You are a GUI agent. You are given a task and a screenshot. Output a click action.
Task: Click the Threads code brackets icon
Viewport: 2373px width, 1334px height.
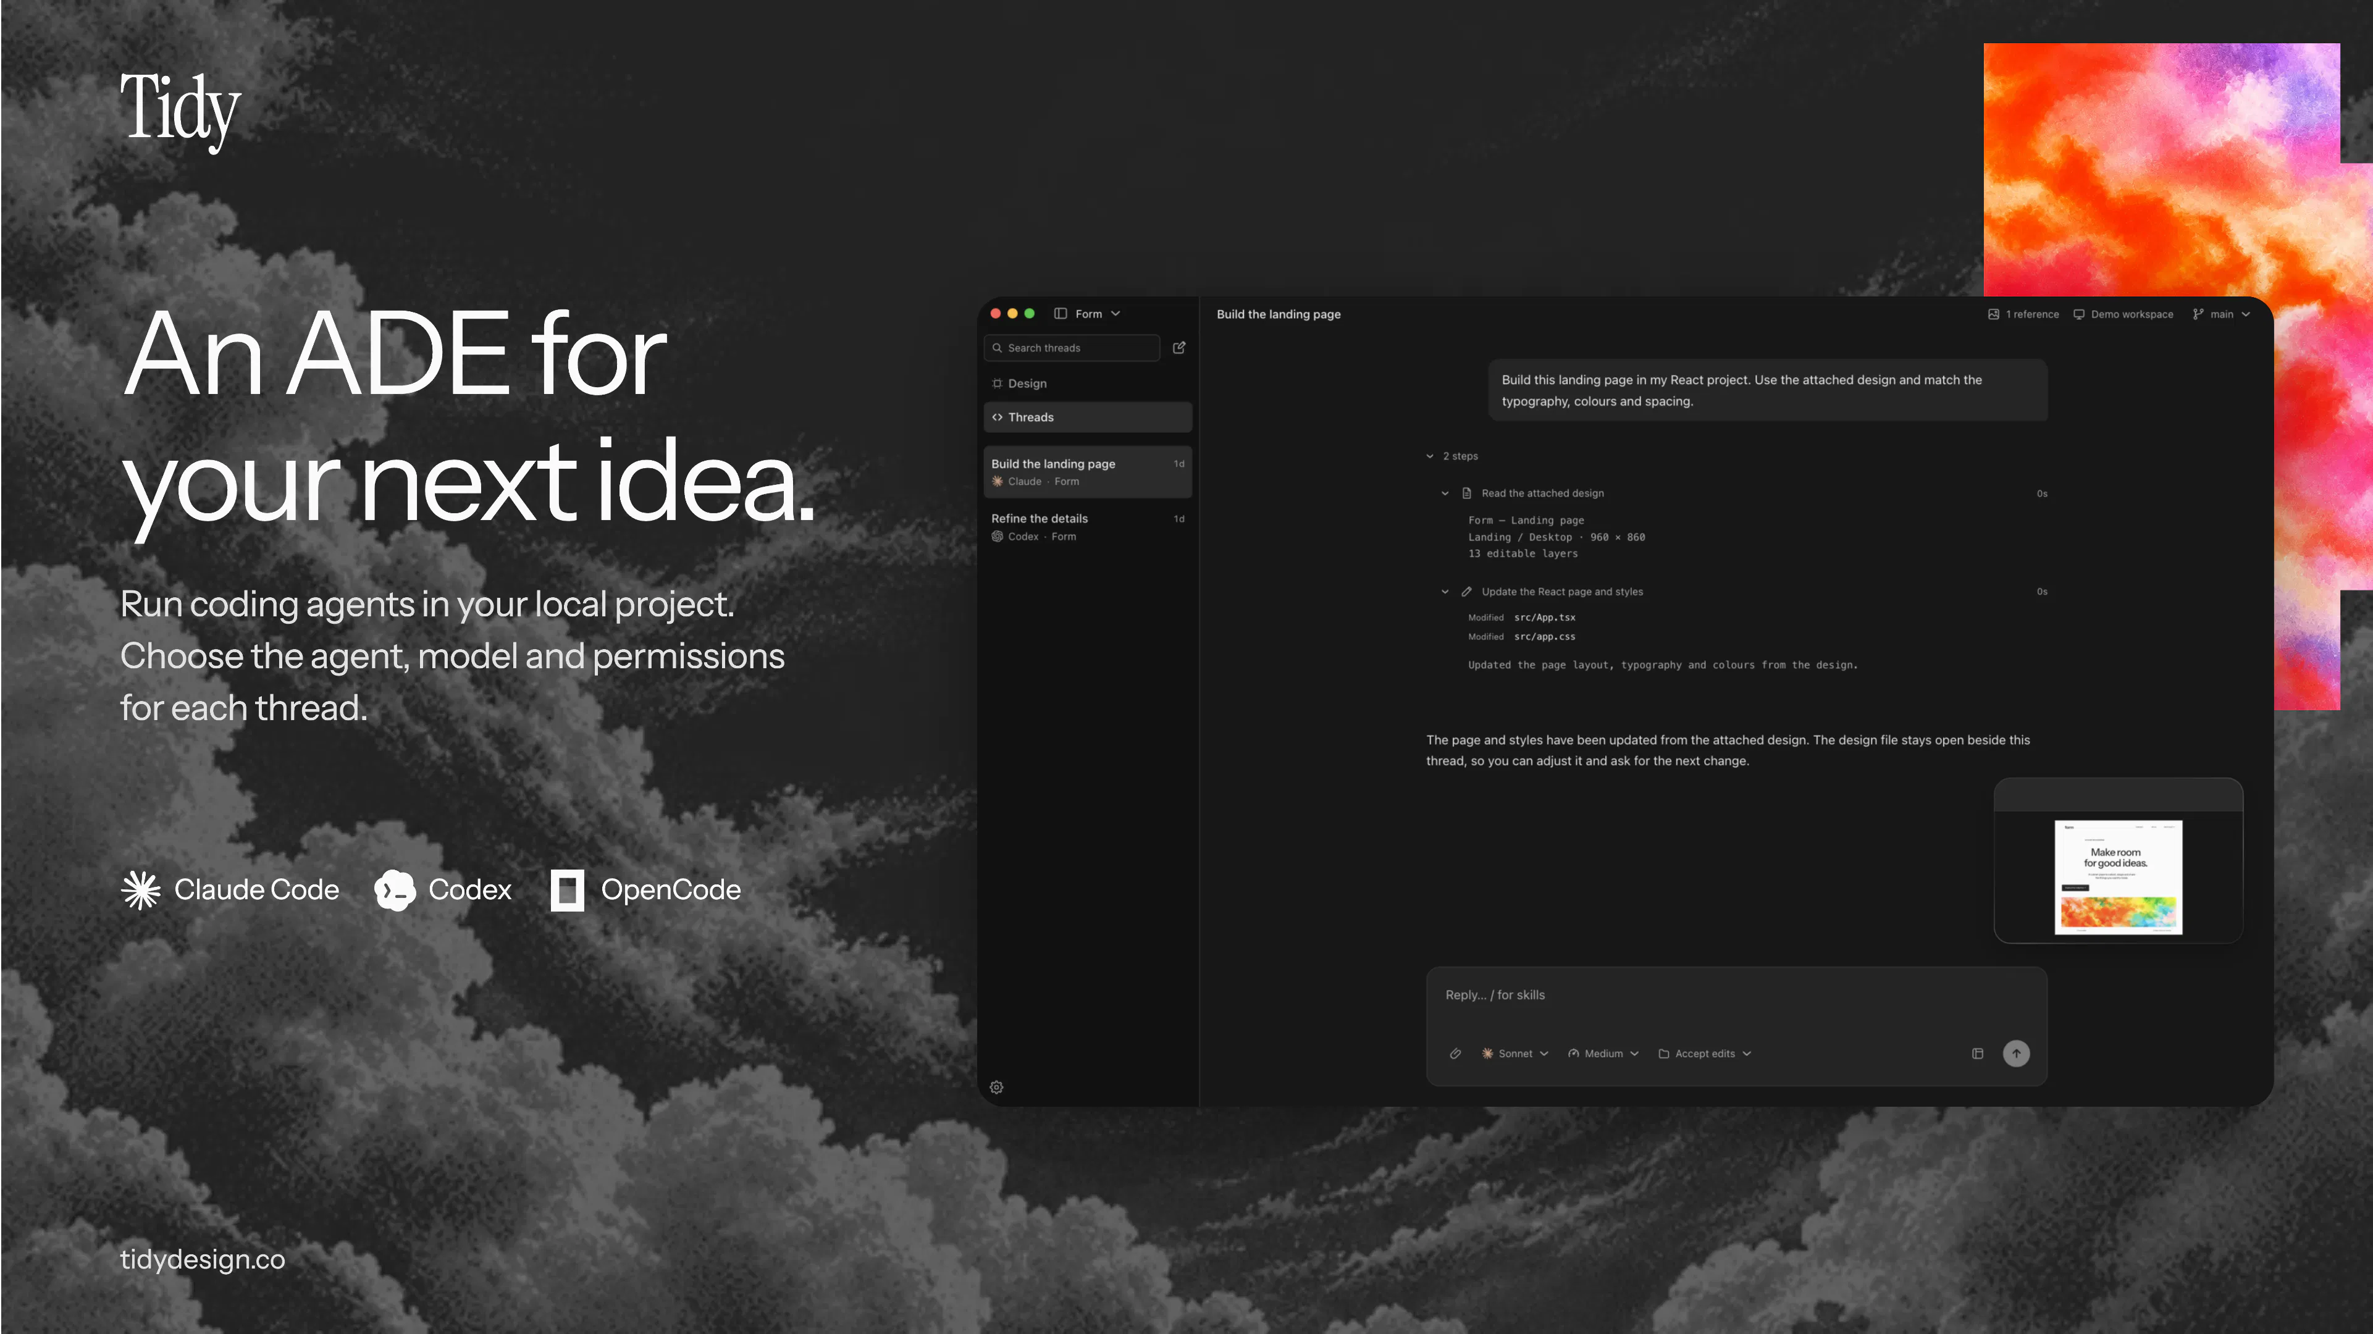coord(997,417)
